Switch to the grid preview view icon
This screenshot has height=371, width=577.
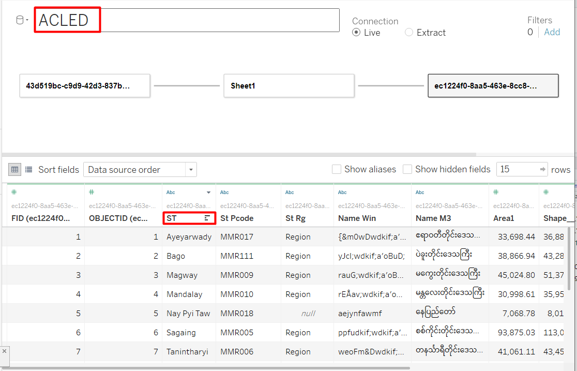point(15,169)
